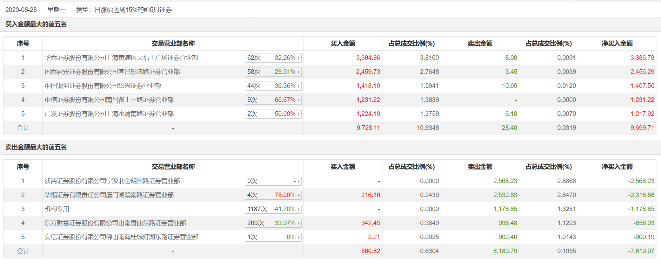This screenshot has width=661, height=264.
Task: Open 浙商证券宁波北仑明州路证券营业部 link
Action: pos(112,181)
